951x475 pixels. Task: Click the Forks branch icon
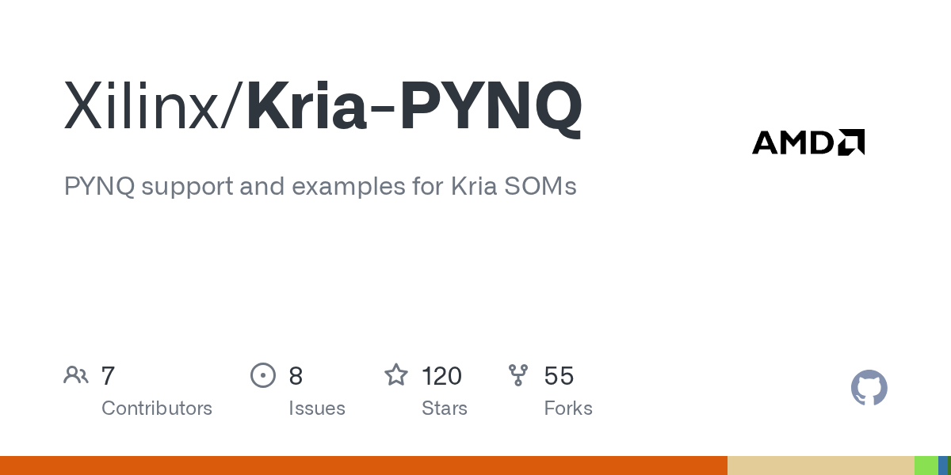(x=518, y=375)
